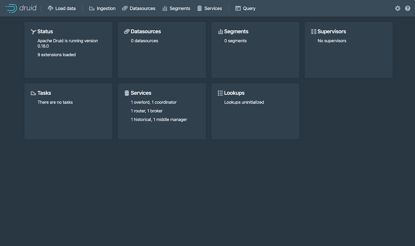This screenshot has width=415, height=246.
Task: Open the settings gear menu
Action: (397, 8)
